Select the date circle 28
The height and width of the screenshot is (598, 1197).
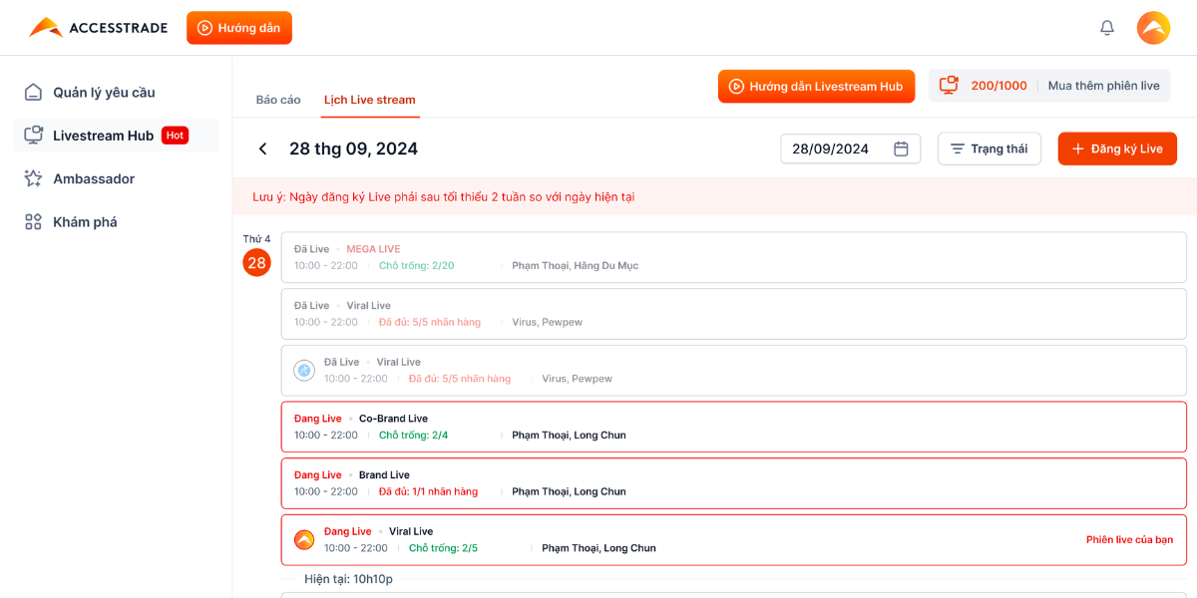[256, 263]
